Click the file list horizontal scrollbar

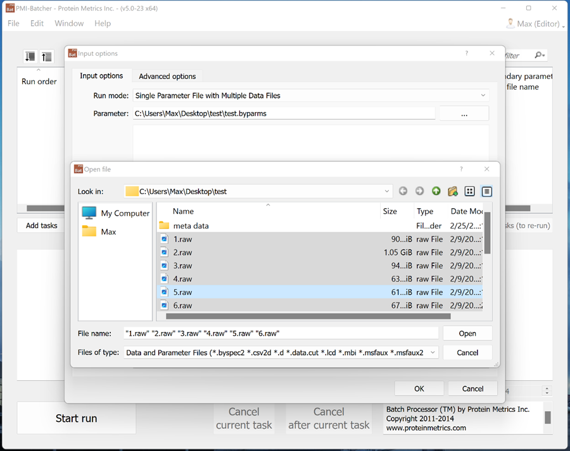304,316
